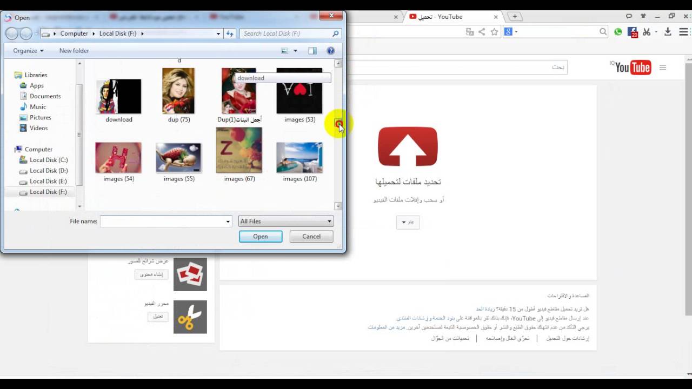Open the All Files type dropdown
The image size is (692, 389).
coord(286,221)
